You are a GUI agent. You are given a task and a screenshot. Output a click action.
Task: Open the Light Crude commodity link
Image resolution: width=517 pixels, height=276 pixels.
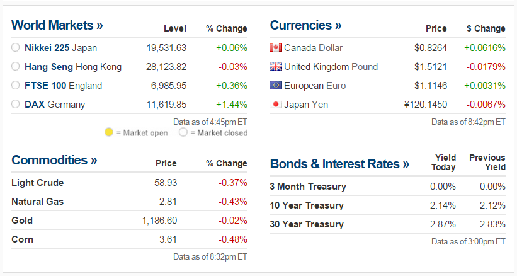point(38,183)
